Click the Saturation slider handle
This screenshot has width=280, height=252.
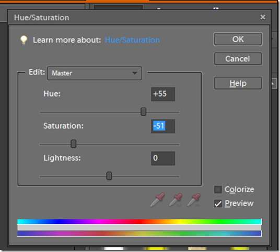point(73,144)
